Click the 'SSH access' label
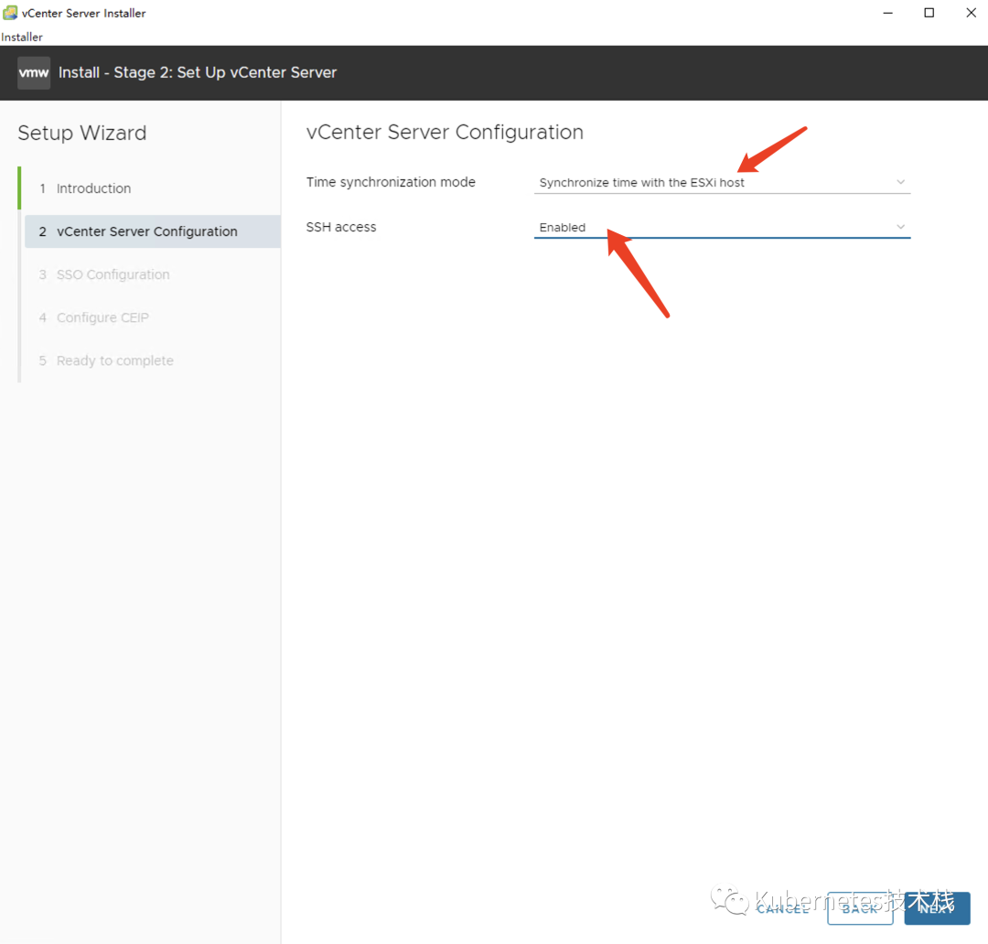Viewport: 988px width, 944px height. (x=341, y=227)
